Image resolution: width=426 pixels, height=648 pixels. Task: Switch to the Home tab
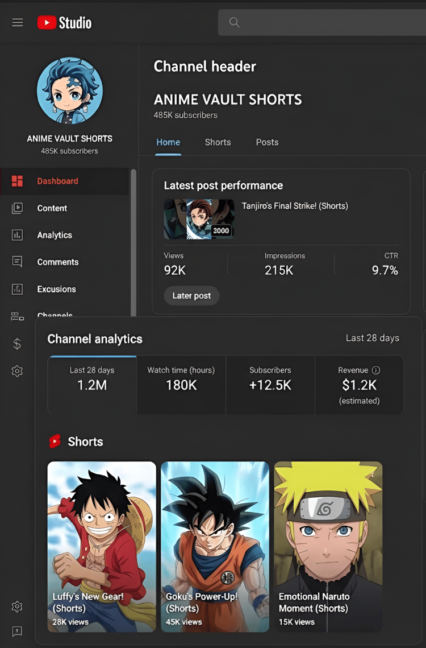[x=168, y=142]
